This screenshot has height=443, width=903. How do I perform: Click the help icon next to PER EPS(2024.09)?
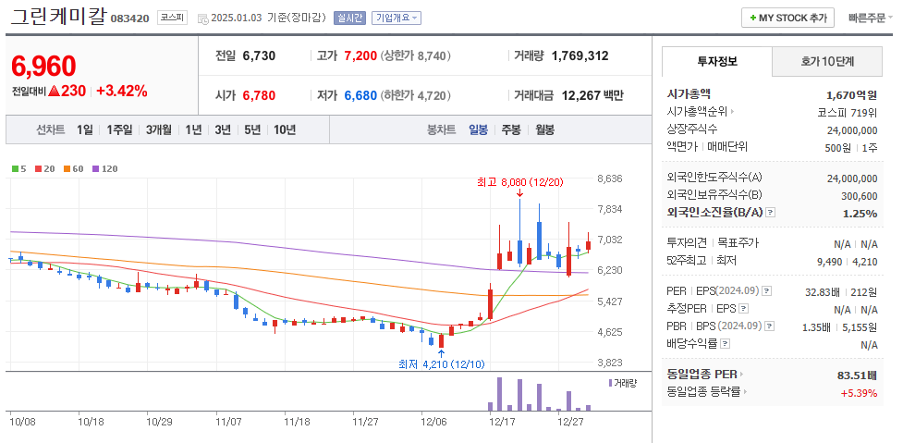click(767, 291)
